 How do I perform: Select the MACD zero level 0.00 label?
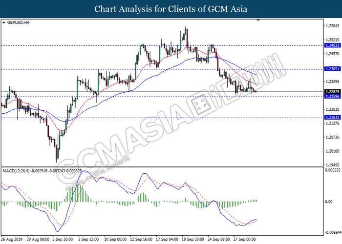click(329, 202)
